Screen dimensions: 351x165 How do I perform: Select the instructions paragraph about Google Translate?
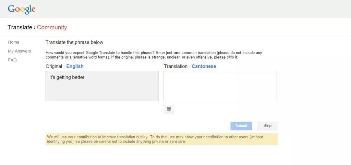154,55
